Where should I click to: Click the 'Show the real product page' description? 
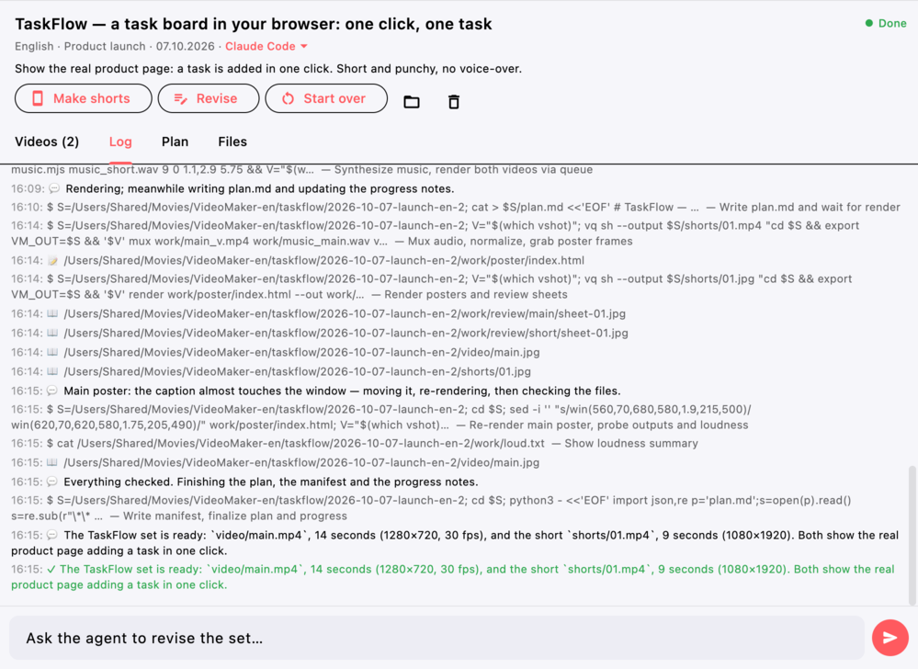pos(268,69)
